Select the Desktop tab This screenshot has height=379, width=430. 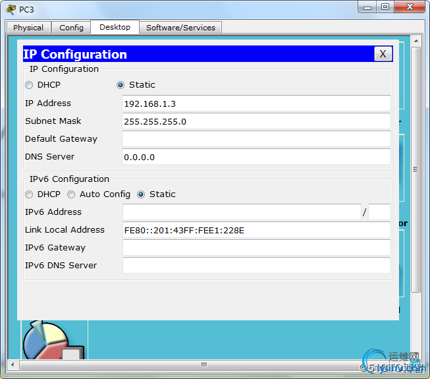(115, 27)
